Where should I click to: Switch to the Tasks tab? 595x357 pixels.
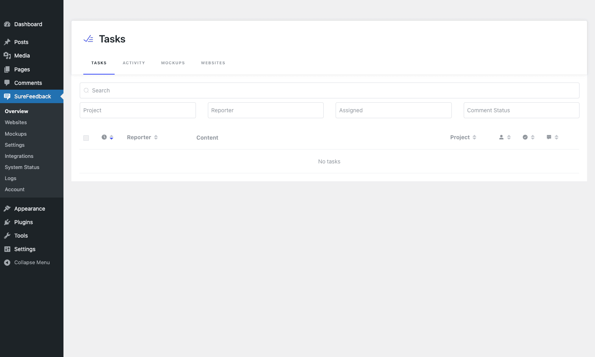tap(99, 63)
